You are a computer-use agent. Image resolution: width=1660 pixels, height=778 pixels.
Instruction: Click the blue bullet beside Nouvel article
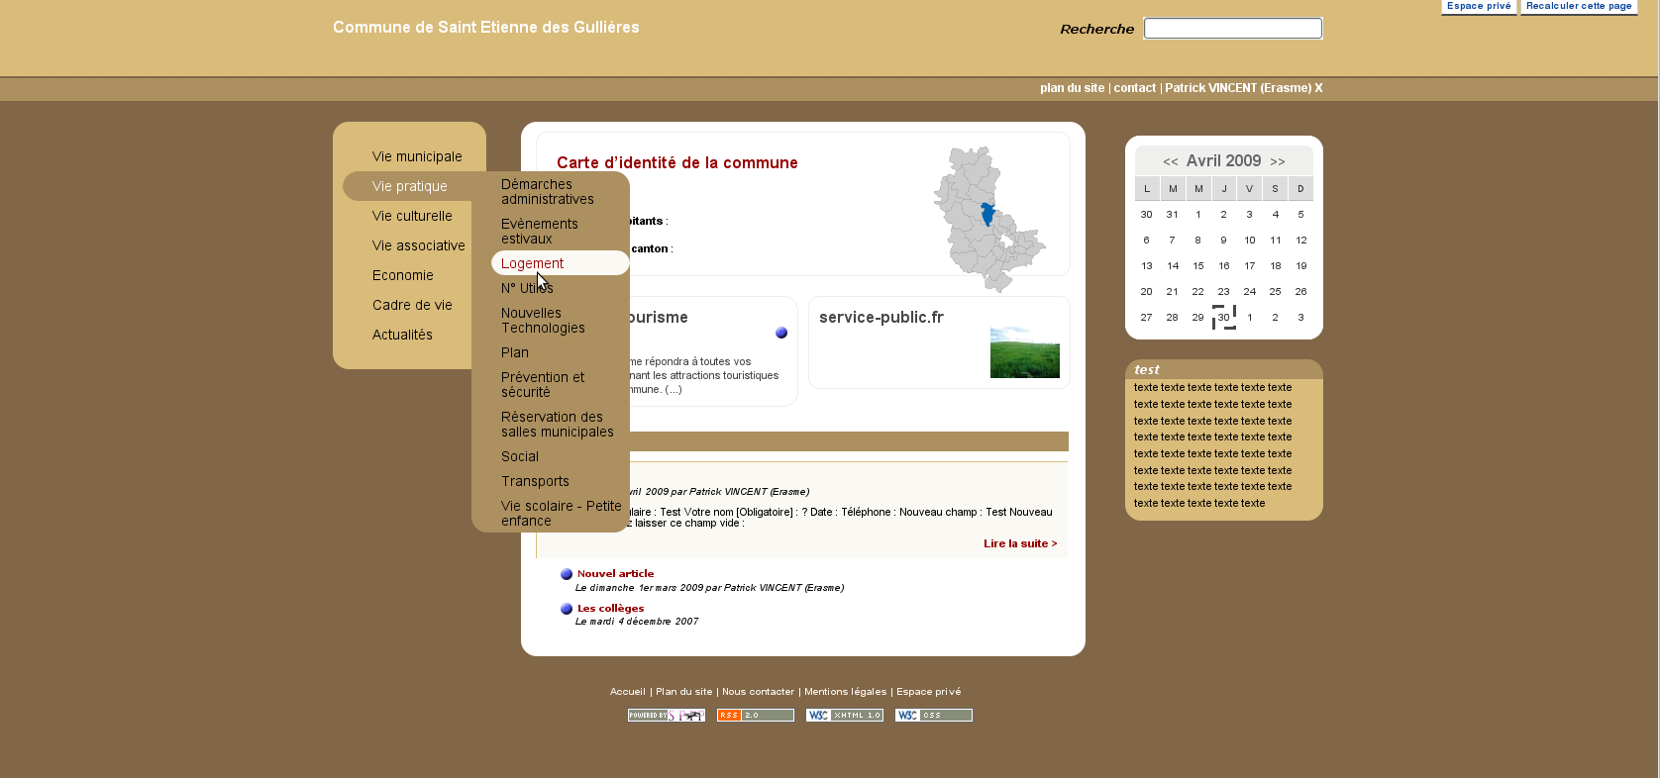pyautogui.click(x=567, y=574)
